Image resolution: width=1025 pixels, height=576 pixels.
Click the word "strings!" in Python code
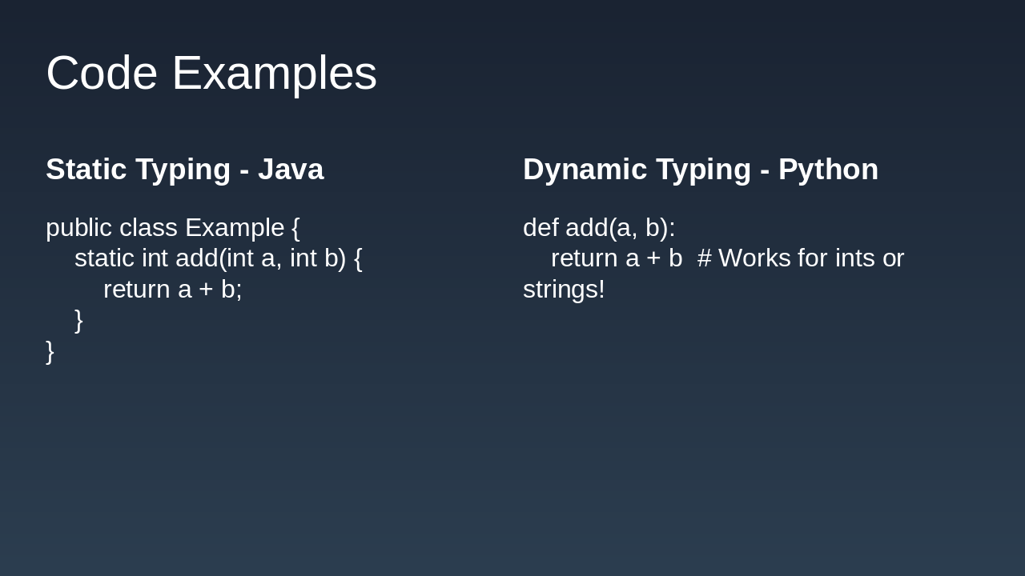564,290
